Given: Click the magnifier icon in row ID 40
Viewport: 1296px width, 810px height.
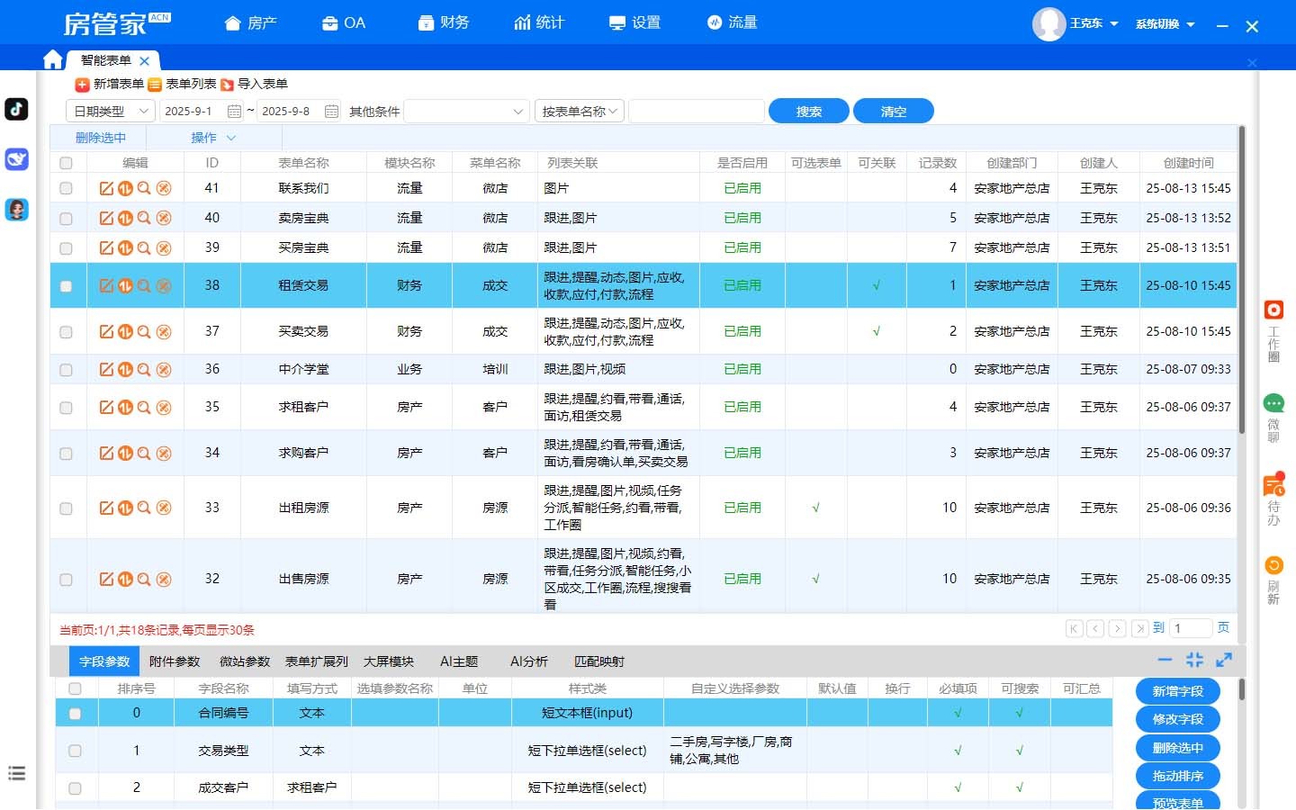Looking at the screenshot, I should tap(144, 218).
